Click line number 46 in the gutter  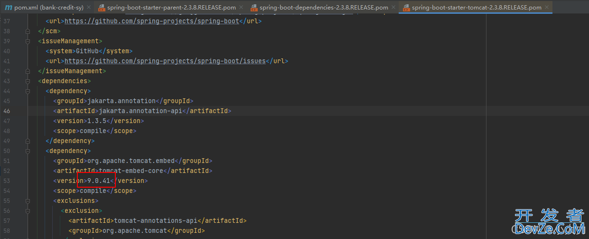pos(6,111)
